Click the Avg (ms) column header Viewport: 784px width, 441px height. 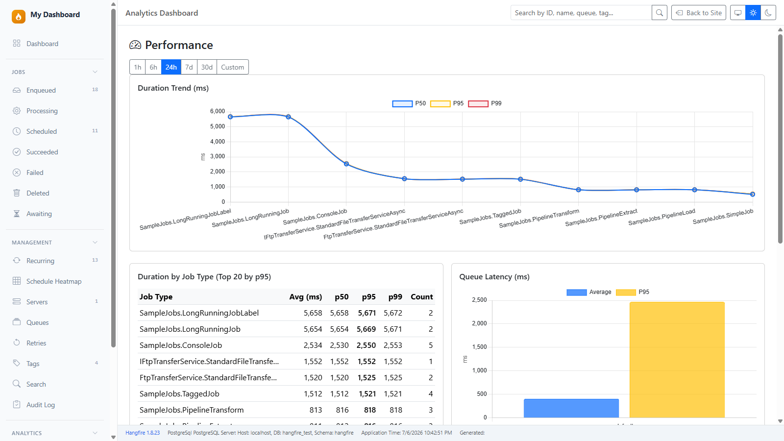pos(306,297)
